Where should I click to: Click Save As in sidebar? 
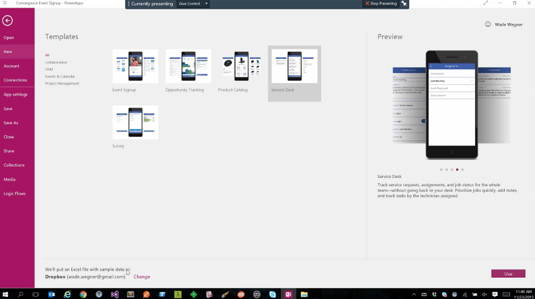(11, 123)
